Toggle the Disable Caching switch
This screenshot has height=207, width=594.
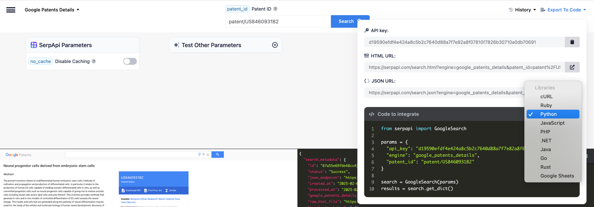130,61
